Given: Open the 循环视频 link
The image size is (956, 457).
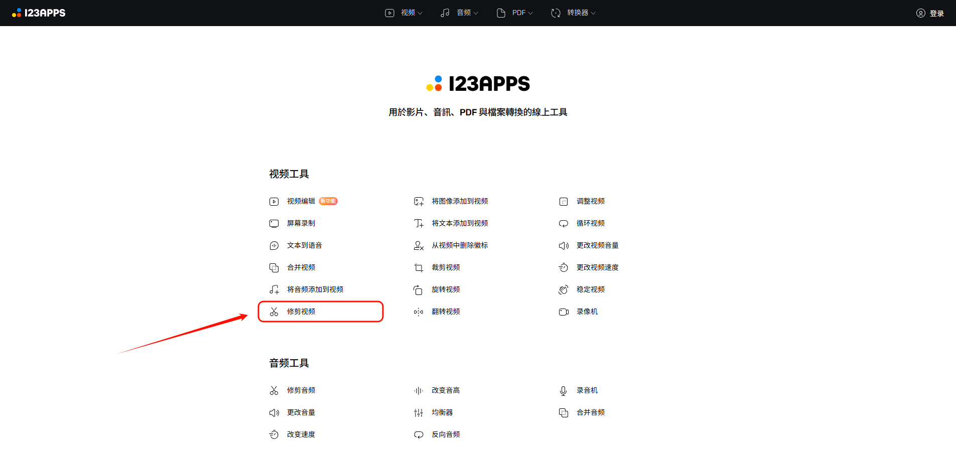Looking at the screenshot, I should pyautogui.click(x=591, y=223).
